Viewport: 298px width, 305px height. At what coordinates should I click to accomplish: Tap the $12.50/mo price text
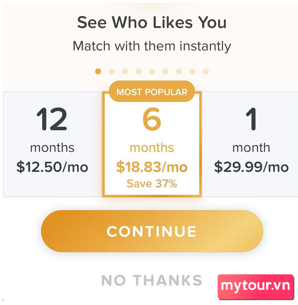[52, 167]
